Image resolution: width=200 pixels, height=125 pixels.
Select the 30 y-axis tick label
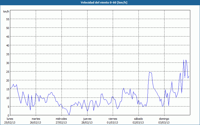click(x=7, y=63)
